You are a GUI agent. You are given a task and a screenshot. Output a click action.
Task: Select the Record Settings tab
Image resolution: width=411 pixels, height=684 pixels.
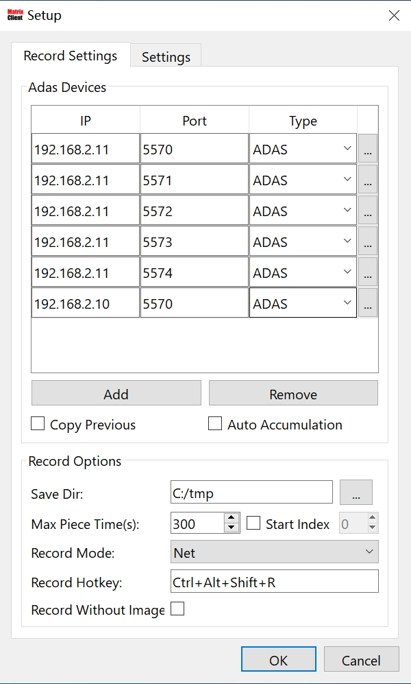tap(71, 56)
